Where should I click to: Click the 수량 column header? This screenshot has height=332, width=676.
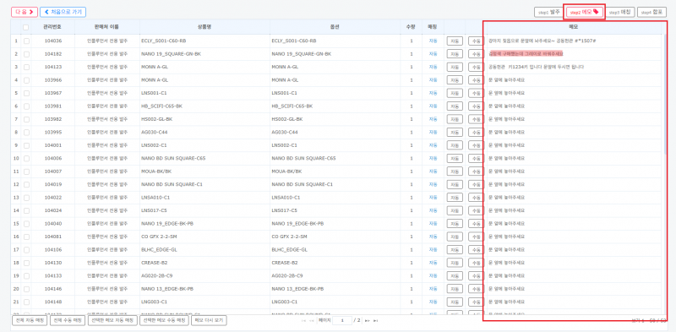pyautogui.click(x=411, y=27)
